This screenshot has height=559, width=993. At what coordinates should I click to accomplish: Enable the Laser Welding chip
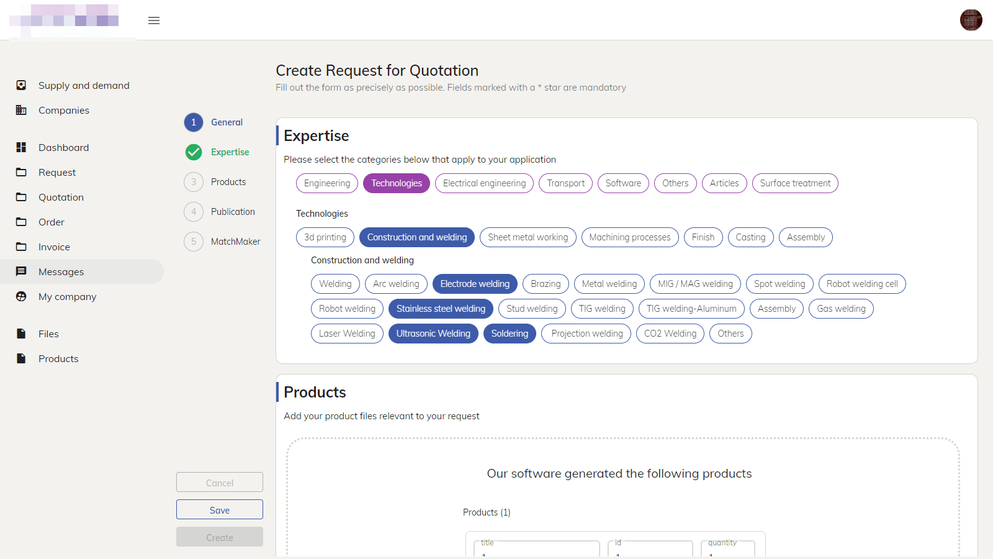(x=347, y=334)
